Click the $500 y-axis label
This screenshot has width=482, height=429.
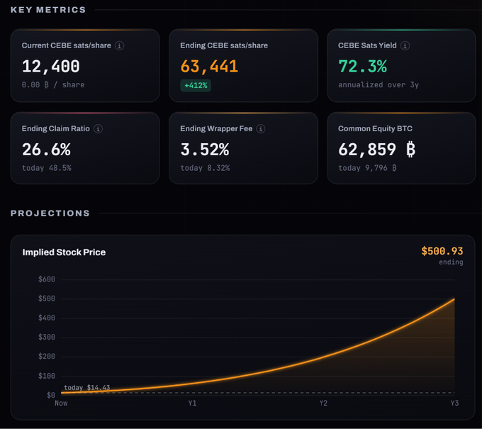pos(47,299)
